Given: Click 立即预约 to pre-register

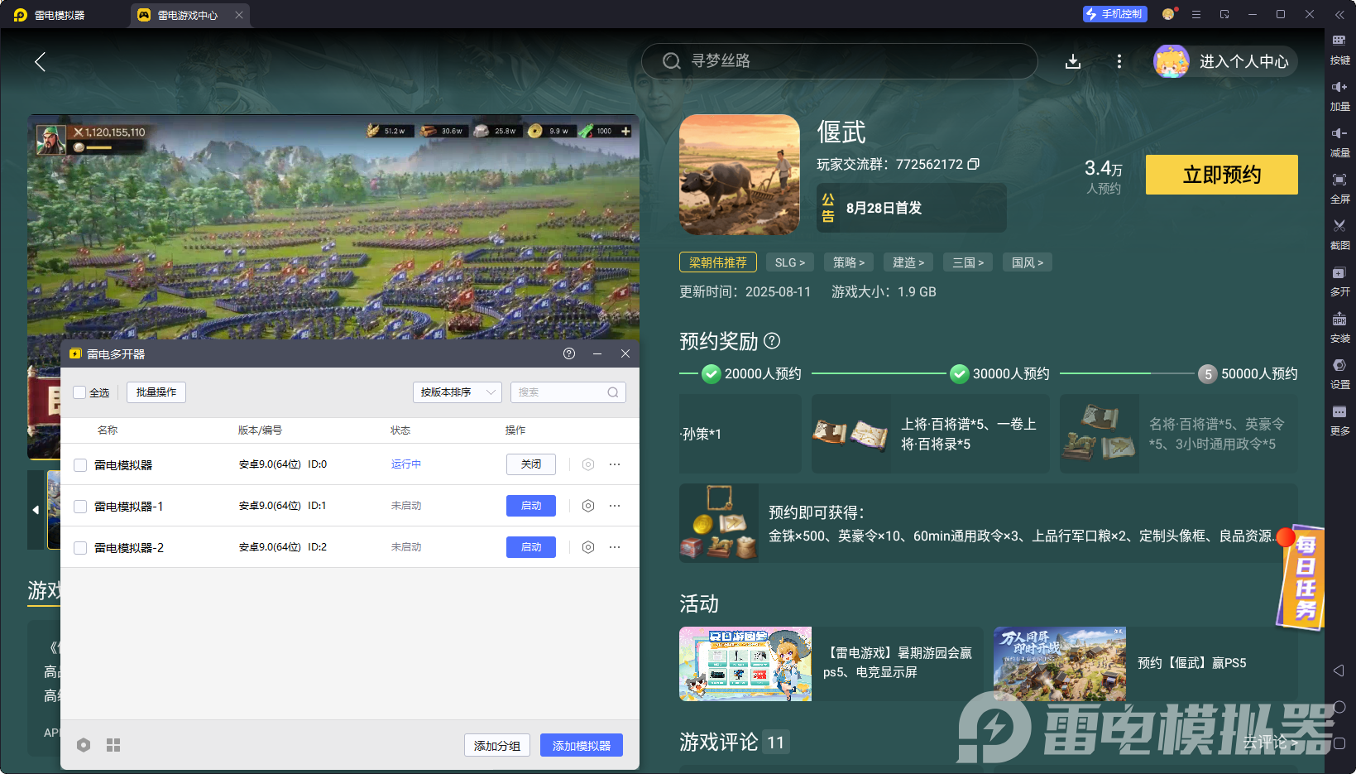Looking at the screenshot, I should pos(1221,175).
